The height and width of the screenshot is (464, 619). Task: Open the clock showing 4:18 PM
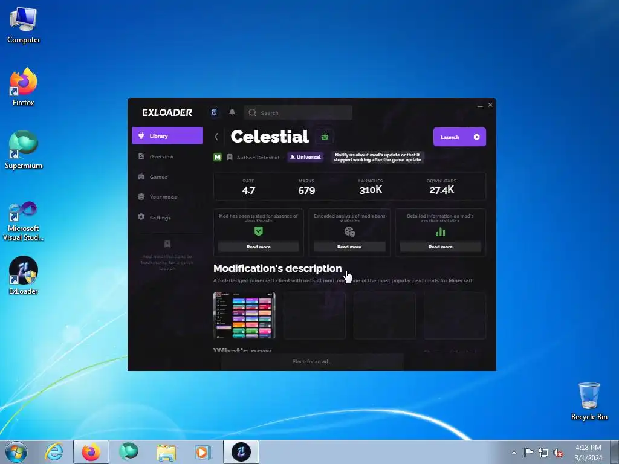tap(588, 453)
